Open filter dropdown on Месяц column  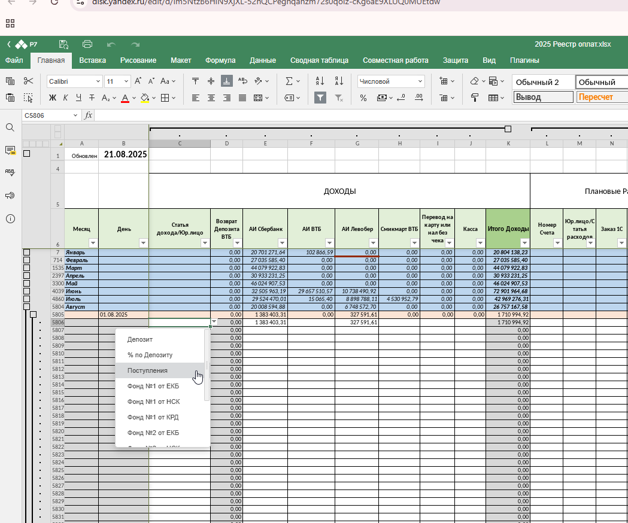pyautogui.click(x=93, y=243)
